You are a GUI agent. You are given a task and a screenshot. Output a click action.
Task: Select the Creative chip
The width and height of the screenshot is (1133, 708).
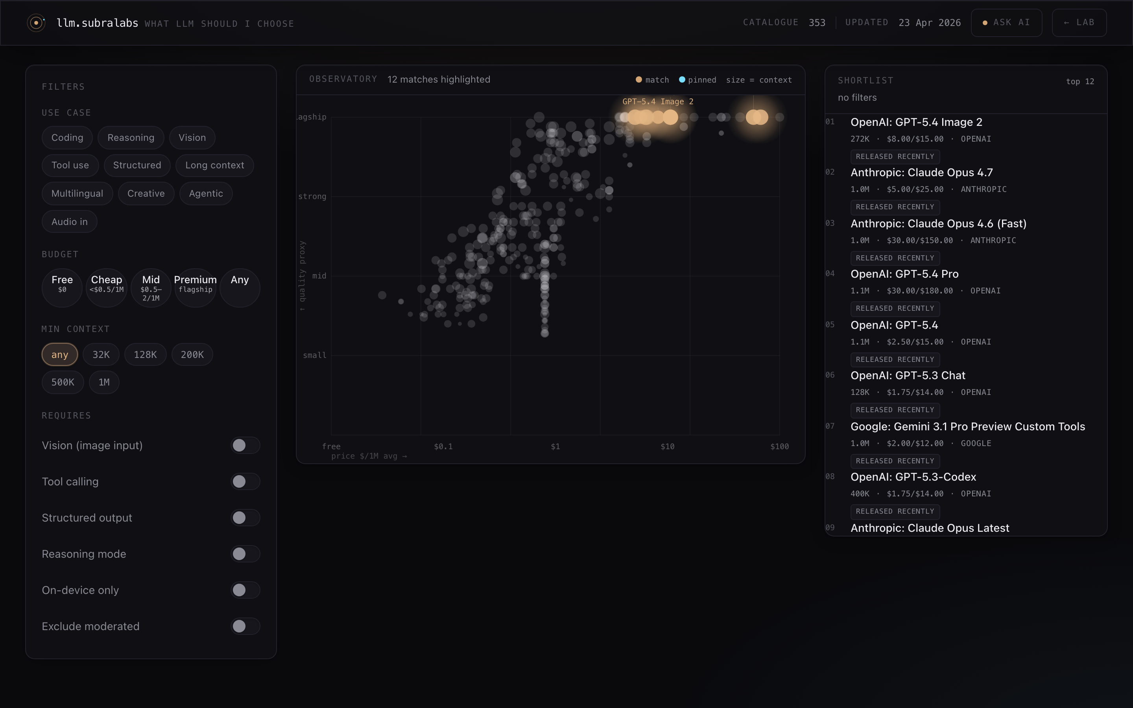[146, 194]
